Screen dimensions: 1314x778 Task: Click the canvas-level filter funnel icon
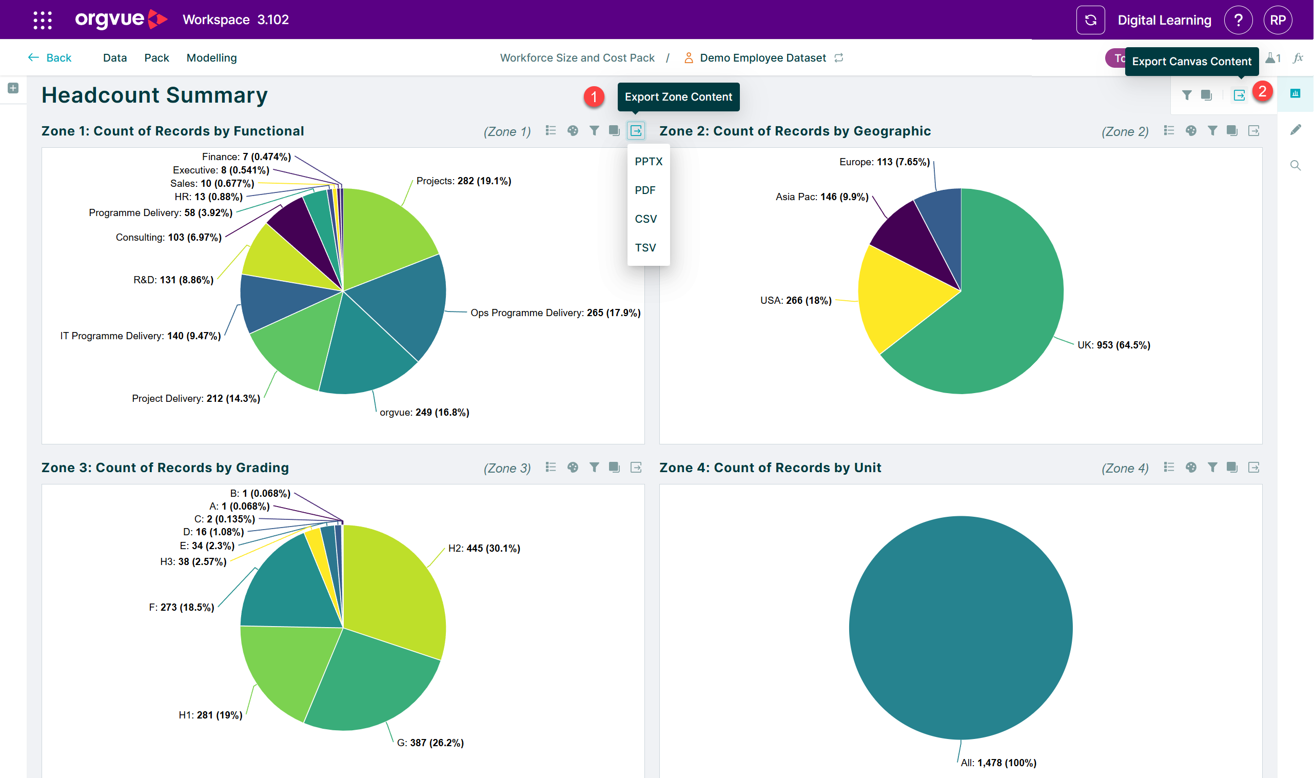click(1187, 95)
